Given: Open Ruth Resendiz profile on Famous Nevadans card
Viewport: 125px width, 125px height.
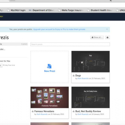Looking at the screenshot, I should [42, 114].
